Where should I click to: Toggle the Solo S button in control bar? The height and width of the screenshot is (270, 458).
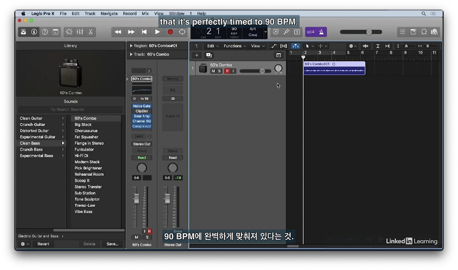point(297,32)
